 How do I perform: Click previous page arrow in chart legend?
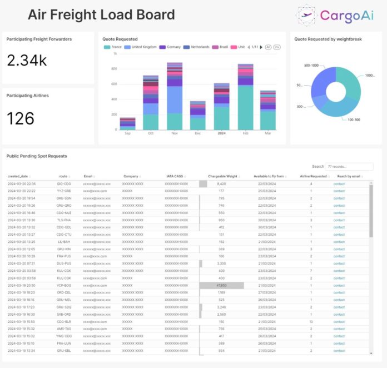point(247,47)
